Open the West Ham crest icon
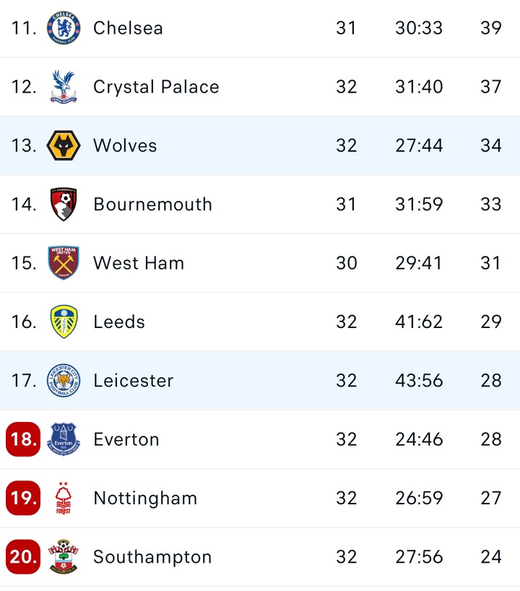This screenshot has width=520, height=591. (64, 263)
